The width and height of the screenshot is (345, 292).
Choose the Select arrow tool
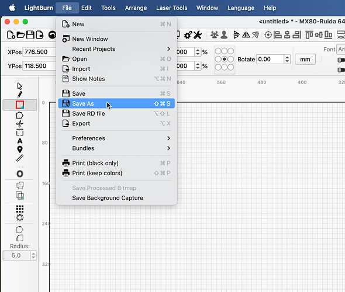click(19, 86)
